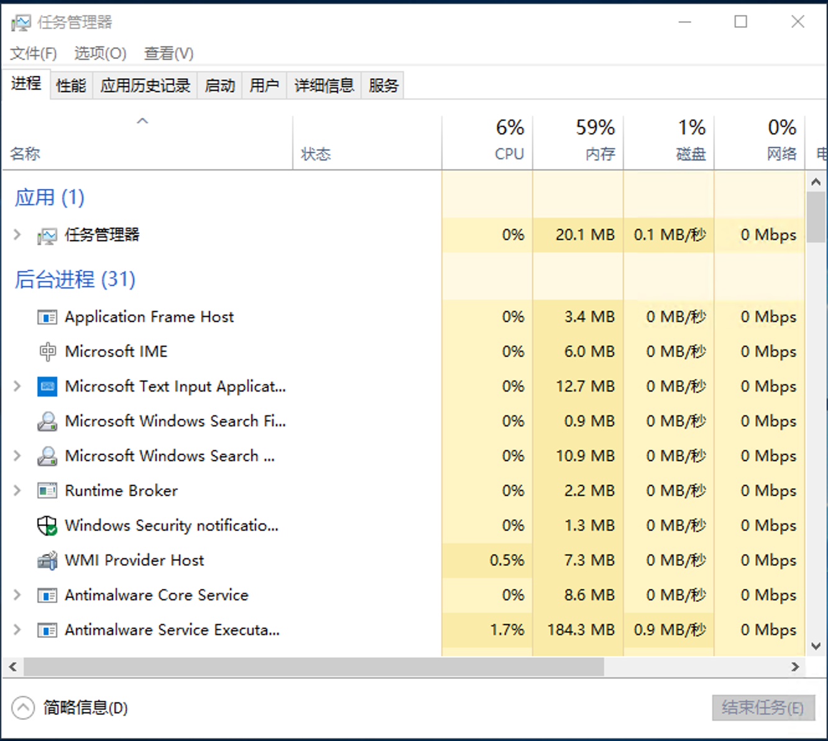
Task: Sort by the 状态 column header
Action: [367, 143]
